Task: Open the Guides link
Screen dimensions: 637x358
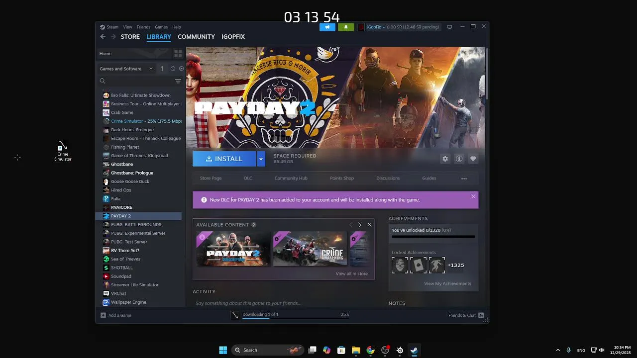Action: pos(429,178)
